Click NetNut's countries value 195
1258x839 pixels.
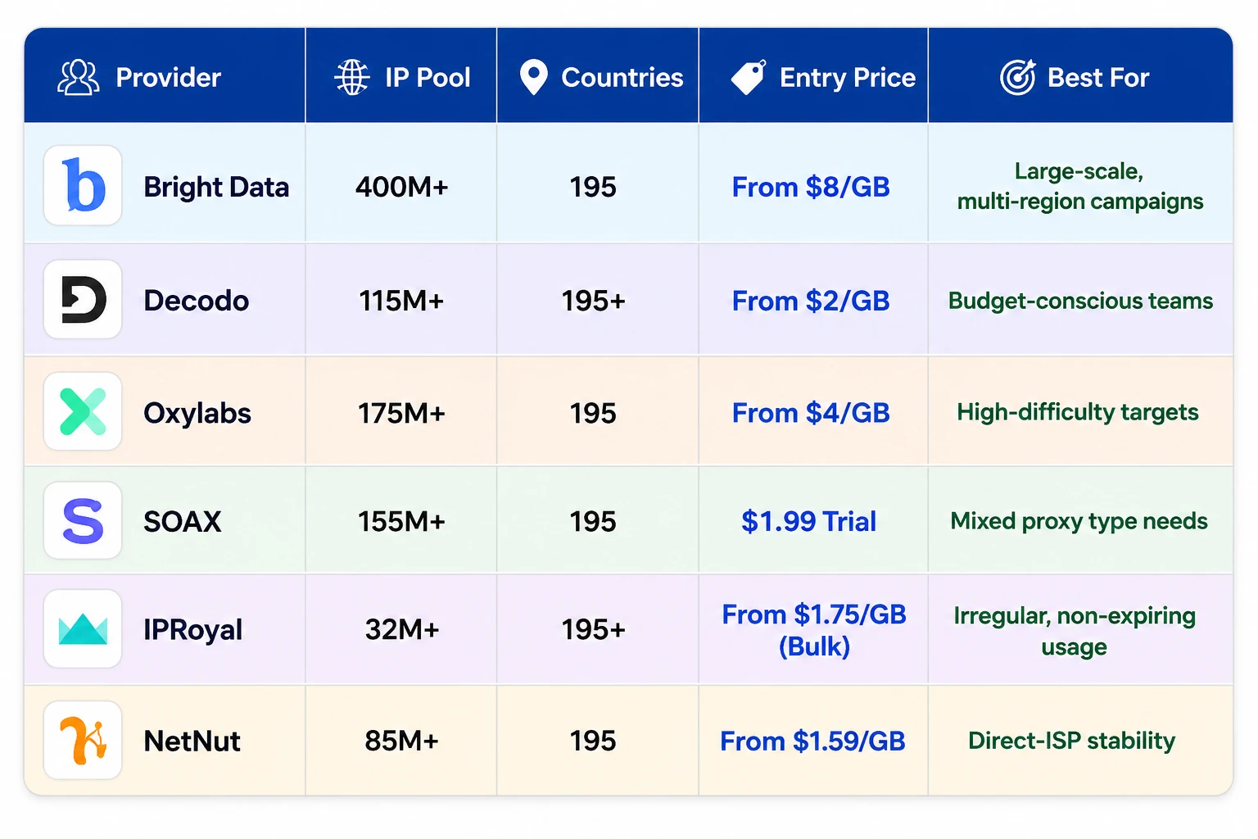tap(593, 741)
